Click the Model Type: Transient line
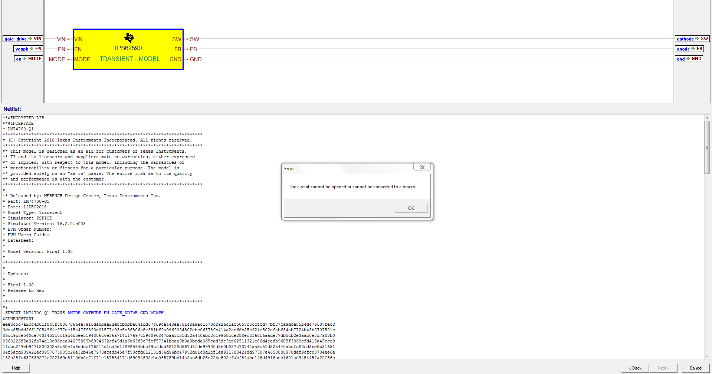Image resolution: width=712 pixels, height=374 pixels. pyautogui.click(x=32, y=212)
